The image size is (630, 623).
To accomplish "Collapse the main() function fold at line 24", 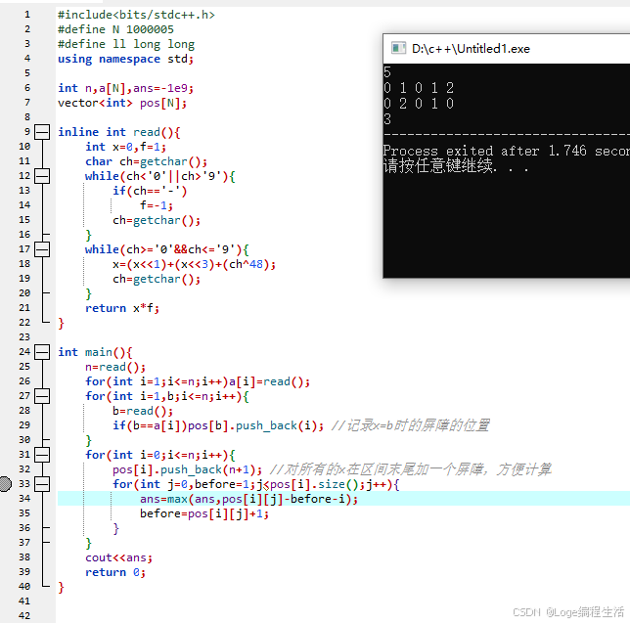I will 42,352.
